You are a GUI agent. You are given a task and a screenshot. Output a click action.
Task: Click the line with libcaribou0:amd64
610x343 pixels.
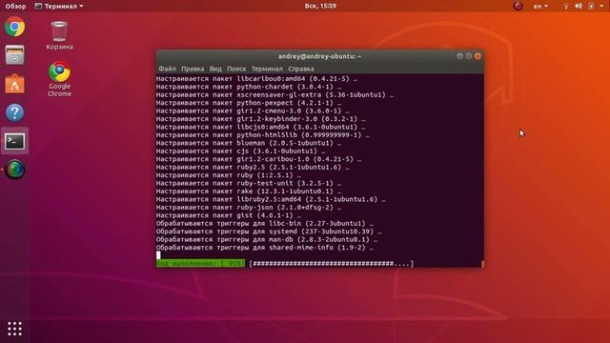coord(256,79)
